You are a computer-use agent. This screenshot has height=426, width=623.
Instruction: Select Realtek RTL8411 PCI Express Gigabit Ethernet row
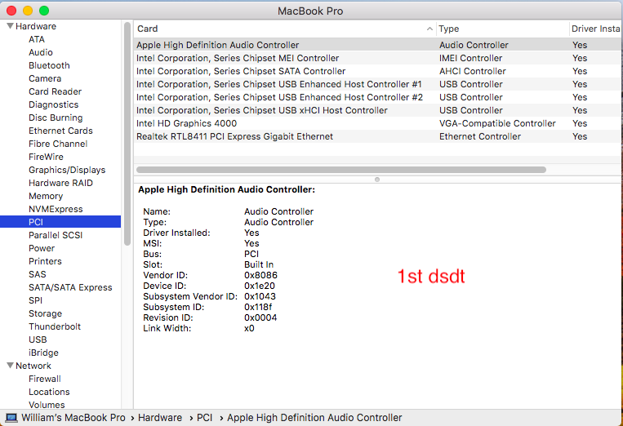(234, 136)
